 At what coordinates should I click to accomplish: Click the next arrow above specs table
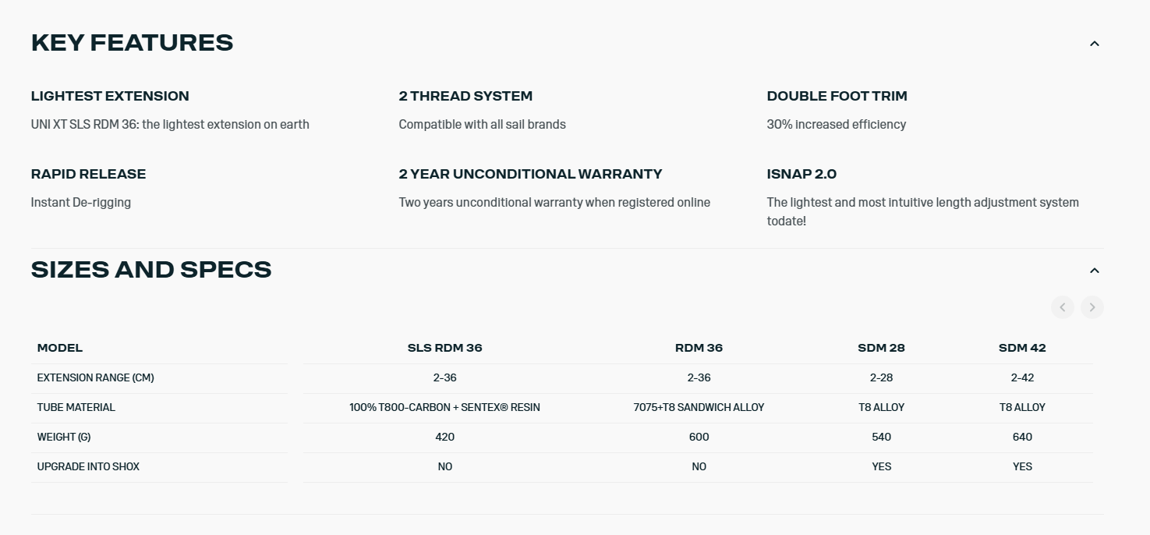click(1092, 307)
